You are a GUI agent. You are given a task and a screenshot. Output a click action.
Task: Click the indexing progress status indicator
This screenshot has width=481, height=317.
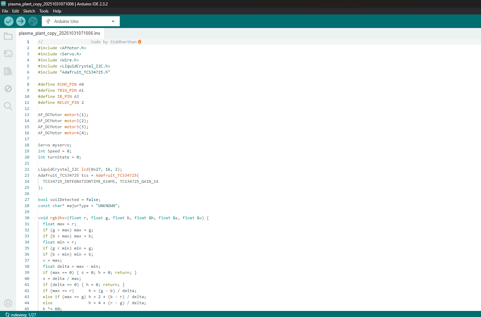[21, 315]
